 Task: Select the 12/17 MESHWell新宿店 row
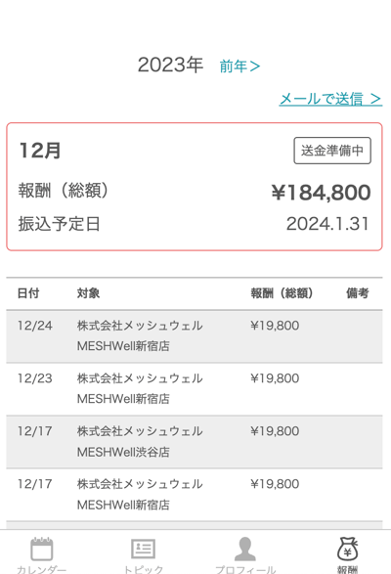(x=195, y=495)
